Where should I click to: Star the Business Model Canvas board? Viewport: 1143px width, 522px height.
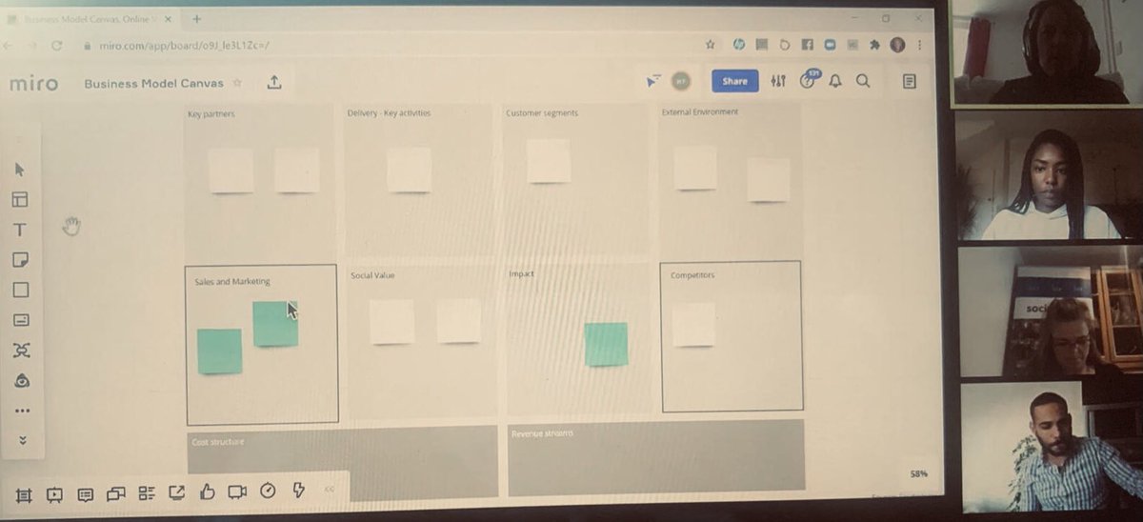(237, 83)
